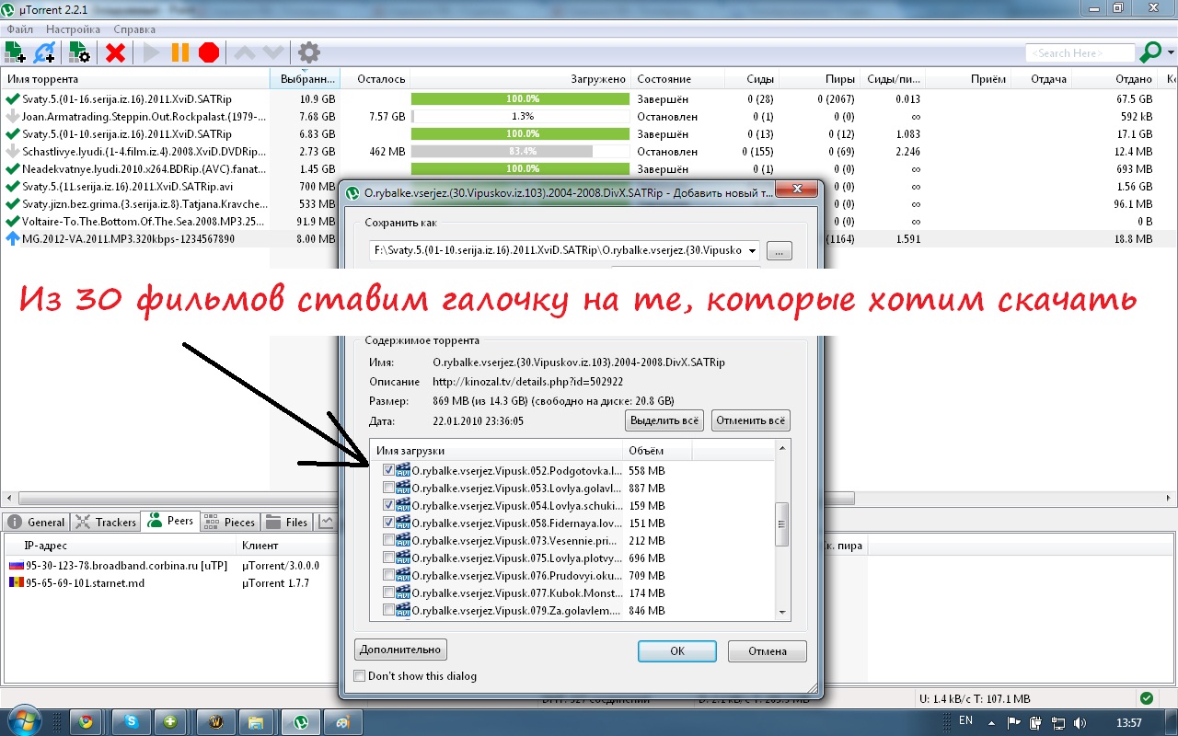
Task: Enable the Don't show this dialog checkbox
Action: click(x=360, y=676)
